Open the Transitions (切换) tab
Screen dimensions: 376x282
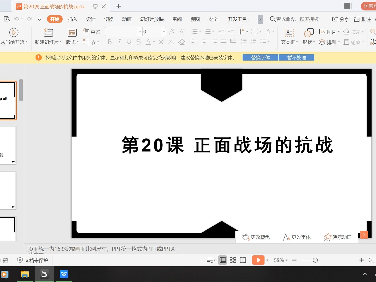(109, 19)
